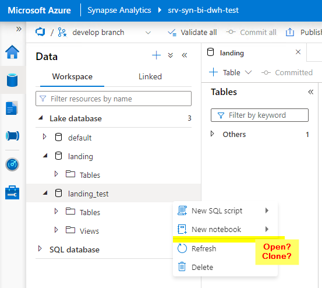The width and height of the screenshot is (322, 288).
Task: Click the Microsoft Azure title
Action: point(39,10)
